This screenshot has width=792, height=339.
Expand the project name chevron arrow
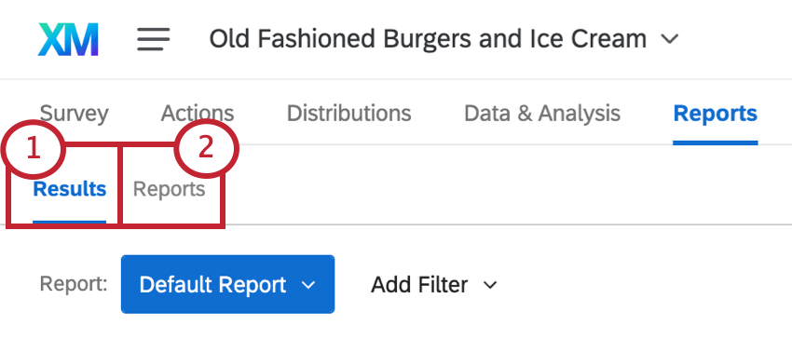pos(670,39)
